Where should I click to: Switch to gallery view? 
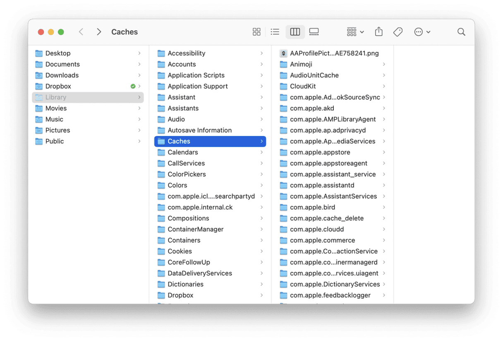(x=314, y=32)
